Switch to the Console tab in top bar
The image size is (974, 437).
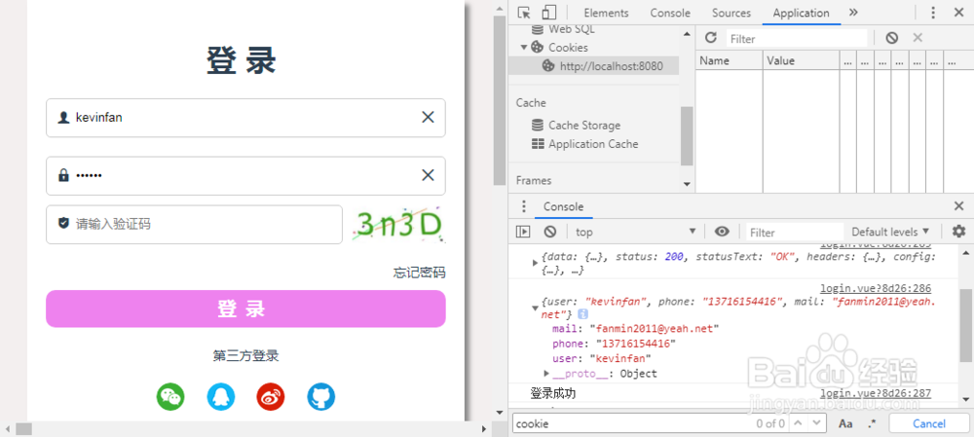pyautogui.click(x=670, y=13)
